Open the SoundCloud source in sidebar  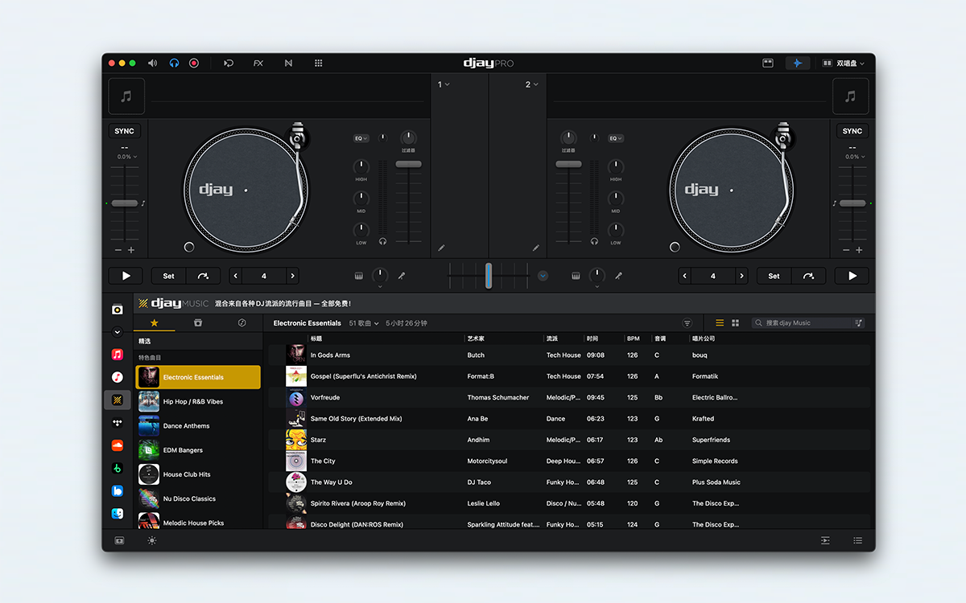[x=118, y=445]
